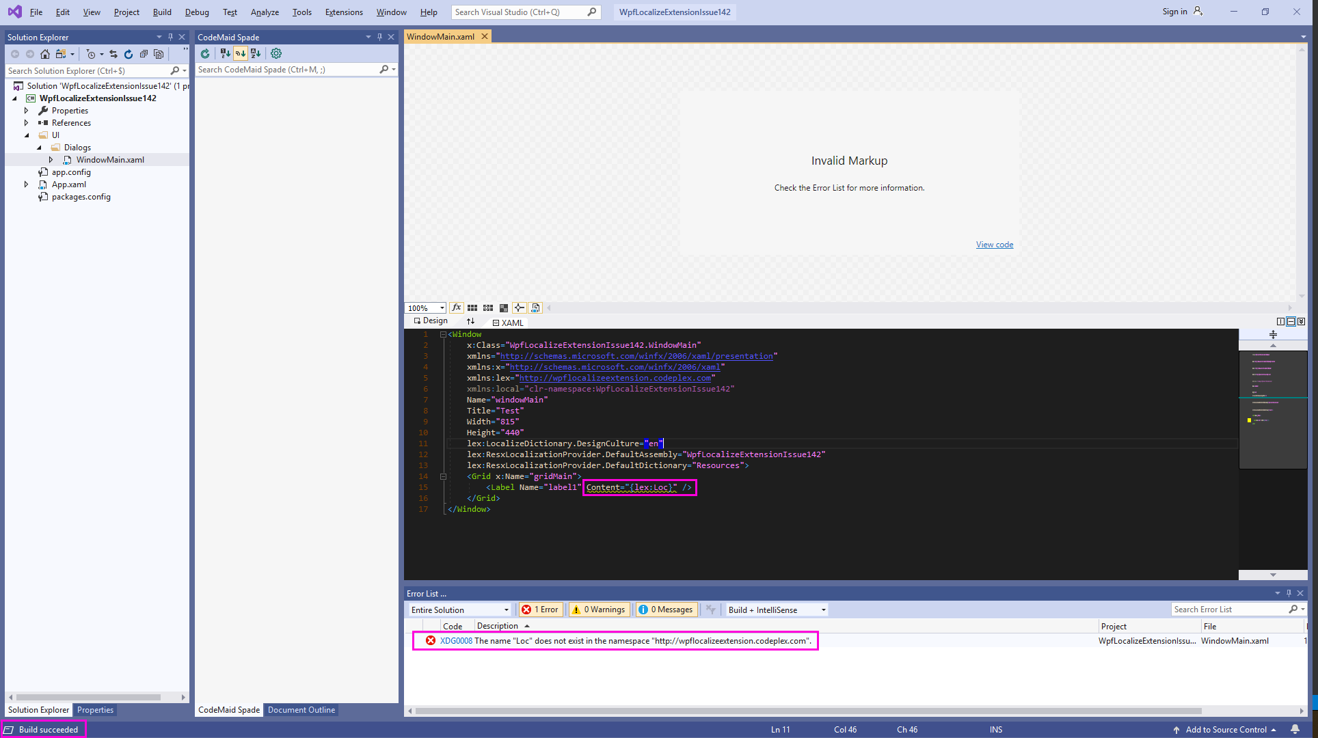Image resolution: width=1318 pixels, height=738 pixels.
Task: Toggle the designer effects fx button
Action: point(457,308)
